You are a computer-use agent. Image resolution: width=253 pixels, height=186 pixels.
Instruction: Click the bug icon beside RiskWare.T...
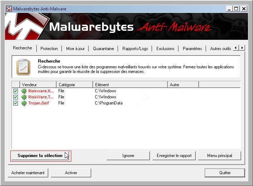point(24,97)
